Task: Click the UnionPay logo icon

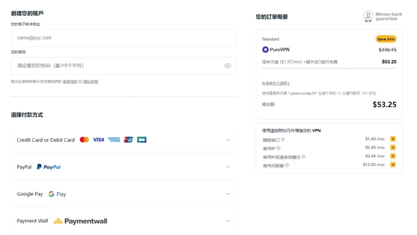Action: (x=128, y=140)
